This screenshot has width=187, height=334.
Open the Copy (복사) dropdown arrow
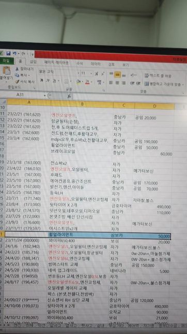tap(29, 75)
